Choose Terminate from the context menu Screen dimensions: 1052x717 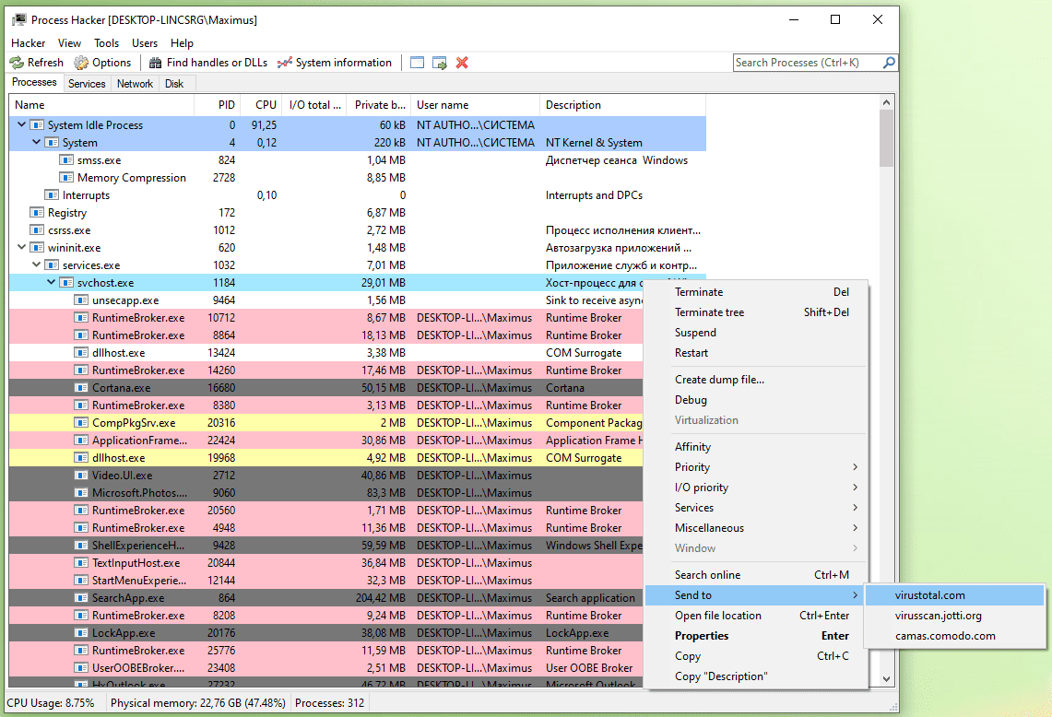click(x=756, y=292)
